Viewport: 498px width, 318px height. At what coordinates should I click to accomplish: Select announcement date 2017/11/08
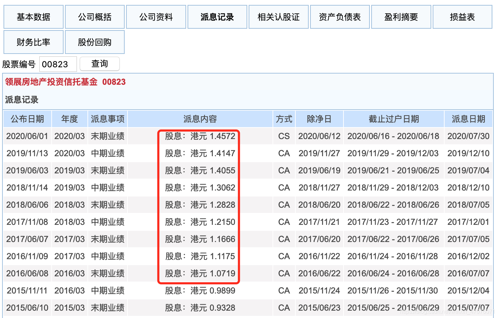[27, 222]
